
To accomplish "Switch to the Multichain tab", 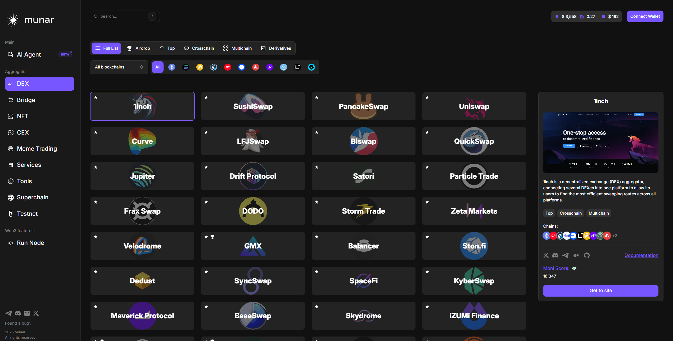I will coord(237,48).
